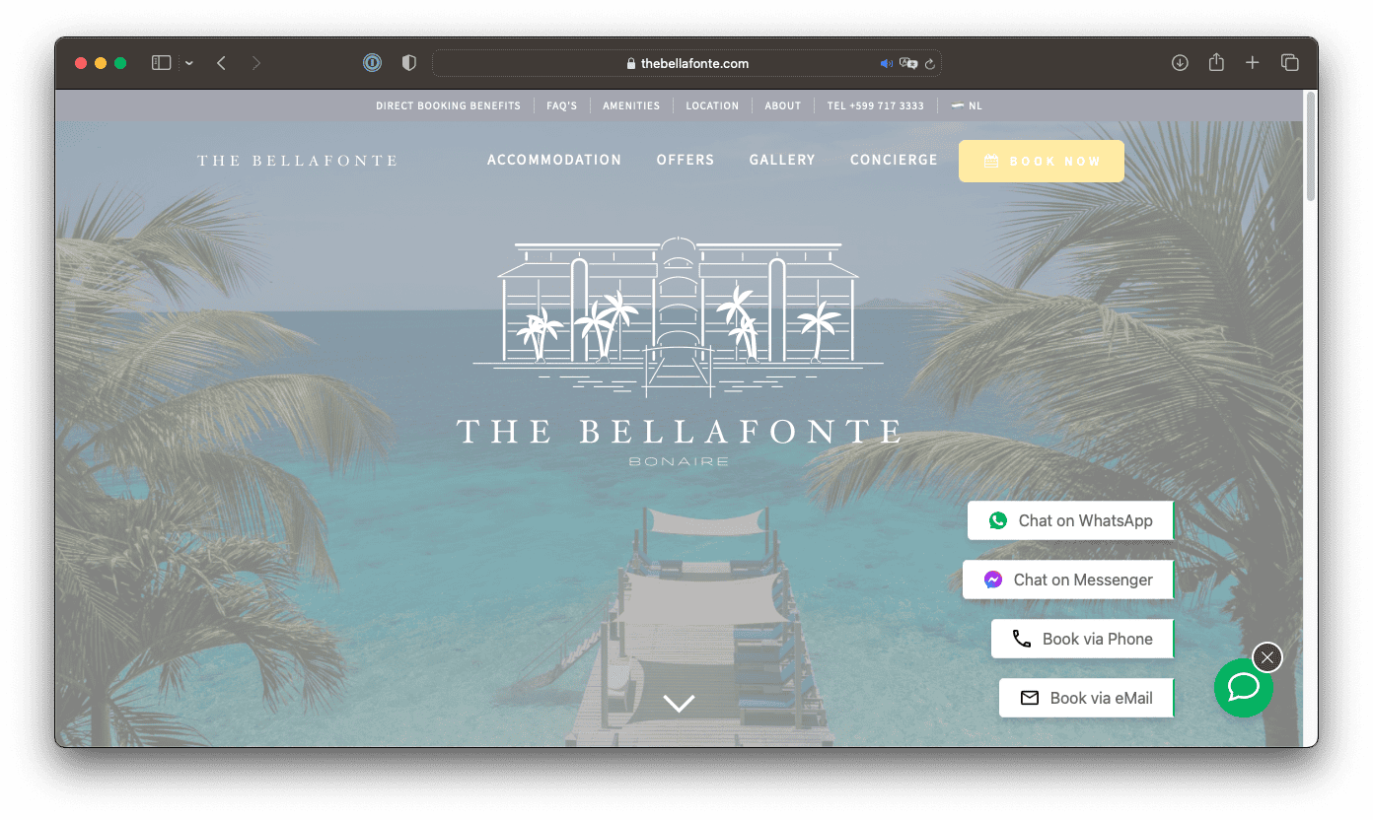
Task: Open Direct Booking Benefits link
Action: (448, 105)
